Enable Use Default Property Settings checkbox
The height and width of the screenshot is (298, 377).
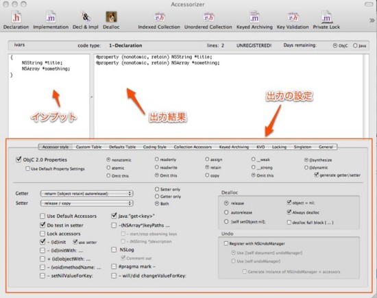pos(27,169)
